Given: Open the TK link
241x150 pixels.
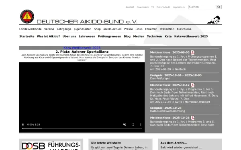Looking at the screenshot, I should 153,7.
